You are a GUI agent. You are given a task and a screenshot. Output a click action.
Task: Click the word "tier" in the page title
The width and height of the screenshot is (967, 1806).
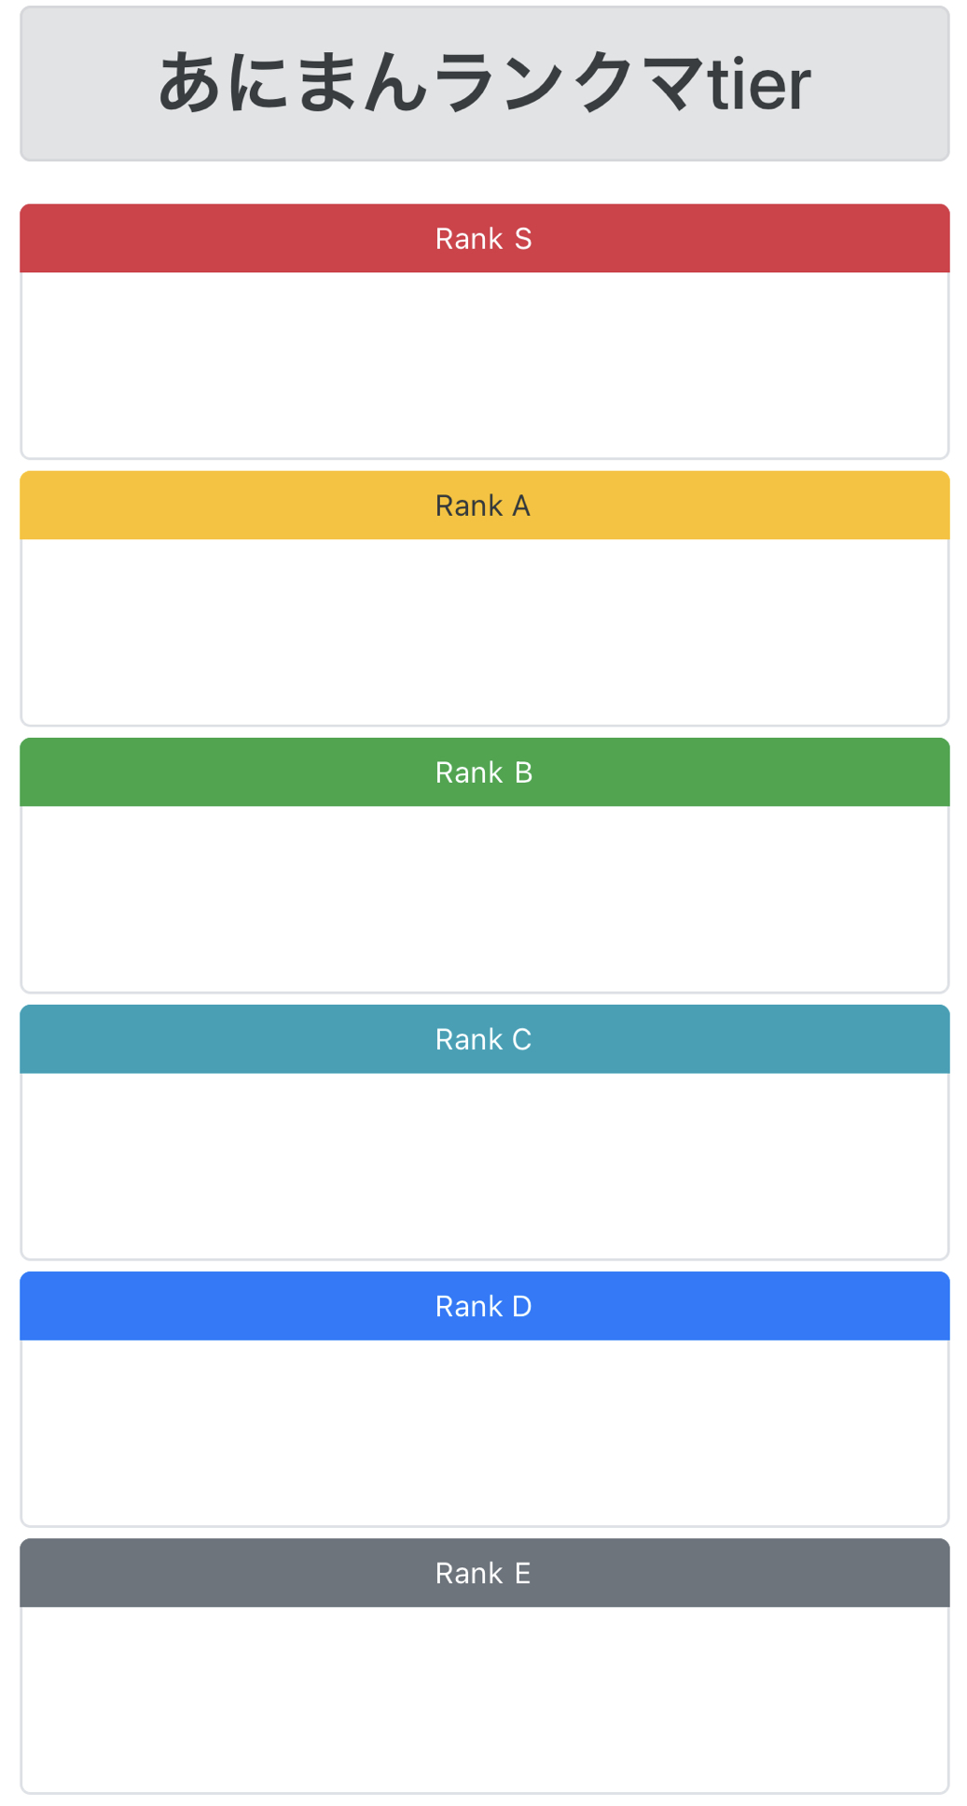click(759, 84)
